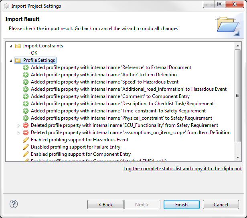The image size is (247, 218).
Task: Go to previous page with Back button
Action: coord(105,205)
